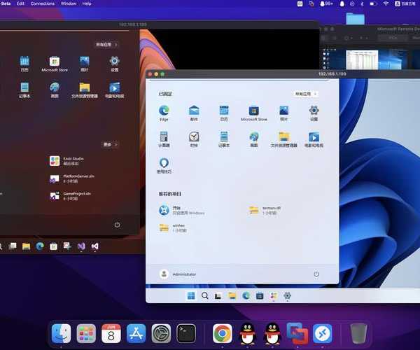Click the Administrator user account

pos(178,274)
